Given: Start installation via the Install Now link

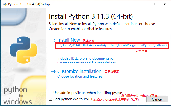Looking at the screenshot, I should [x=69, y=40].
